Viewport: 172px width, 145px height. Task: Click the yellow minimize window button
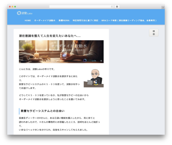[12, 7]
